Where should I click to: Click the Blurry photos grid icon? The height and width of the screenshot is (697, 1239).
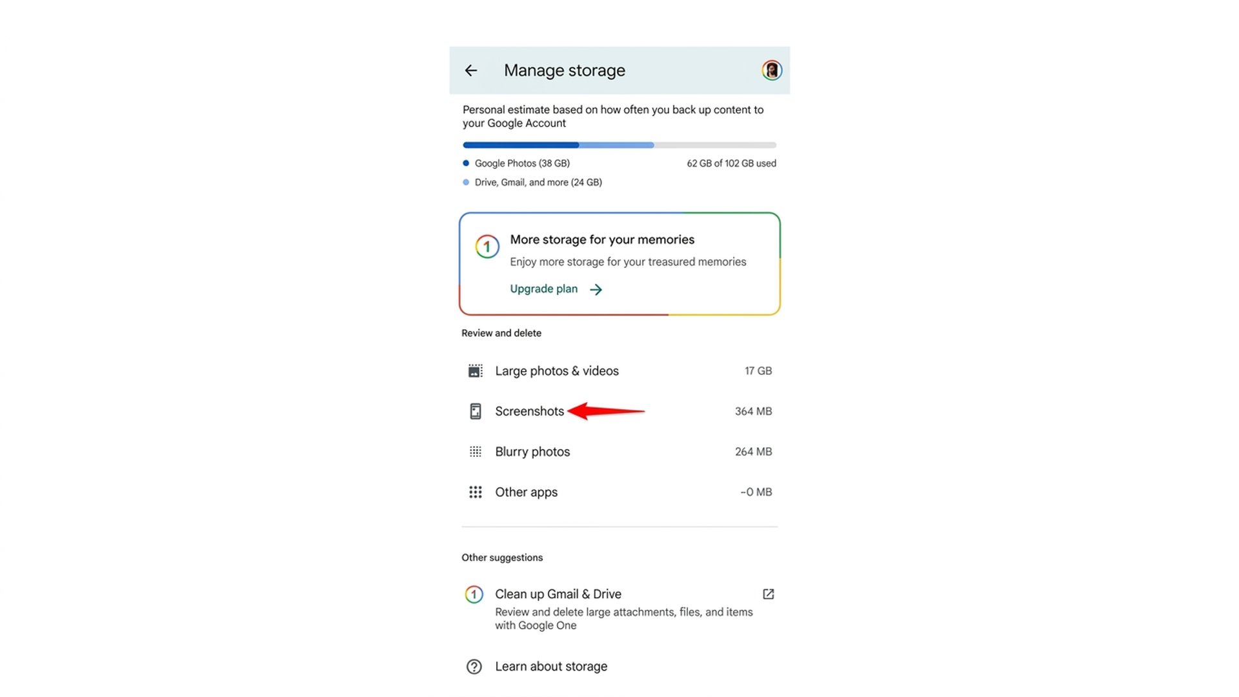click(x=476, y=452)
